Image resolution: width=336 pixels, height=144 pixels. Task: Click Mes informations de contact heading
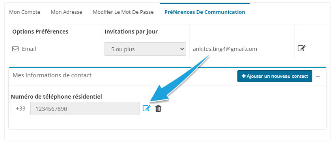pyautogui.click(x=52, y=75)
